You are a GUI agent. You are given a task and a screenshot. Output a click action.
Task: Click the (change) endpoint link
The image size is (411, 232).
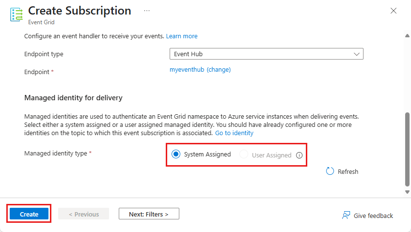coord(219,70)
